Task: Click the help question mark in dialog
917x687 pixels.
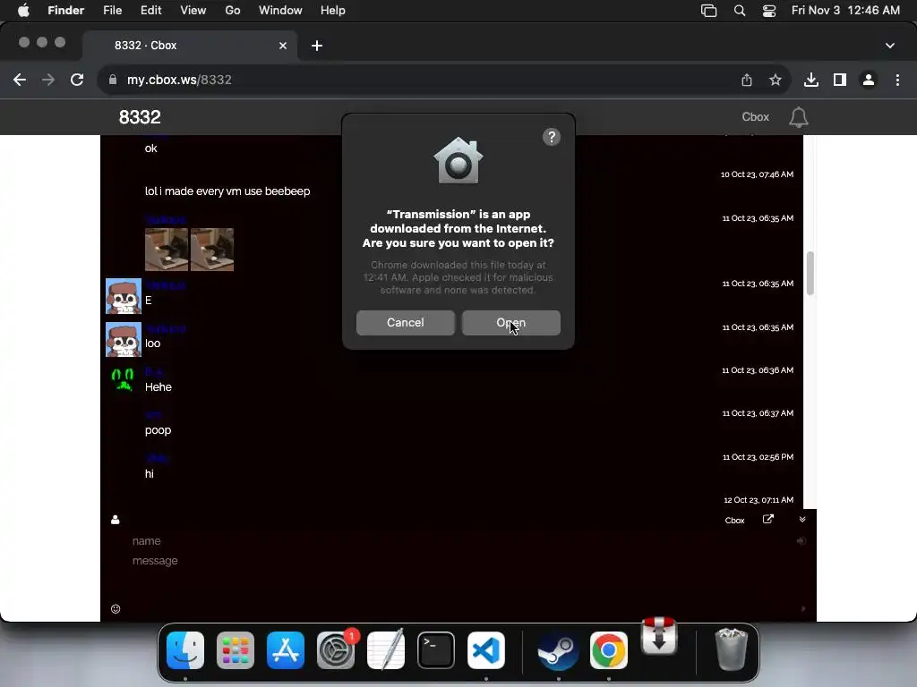Action: [552, 137]
